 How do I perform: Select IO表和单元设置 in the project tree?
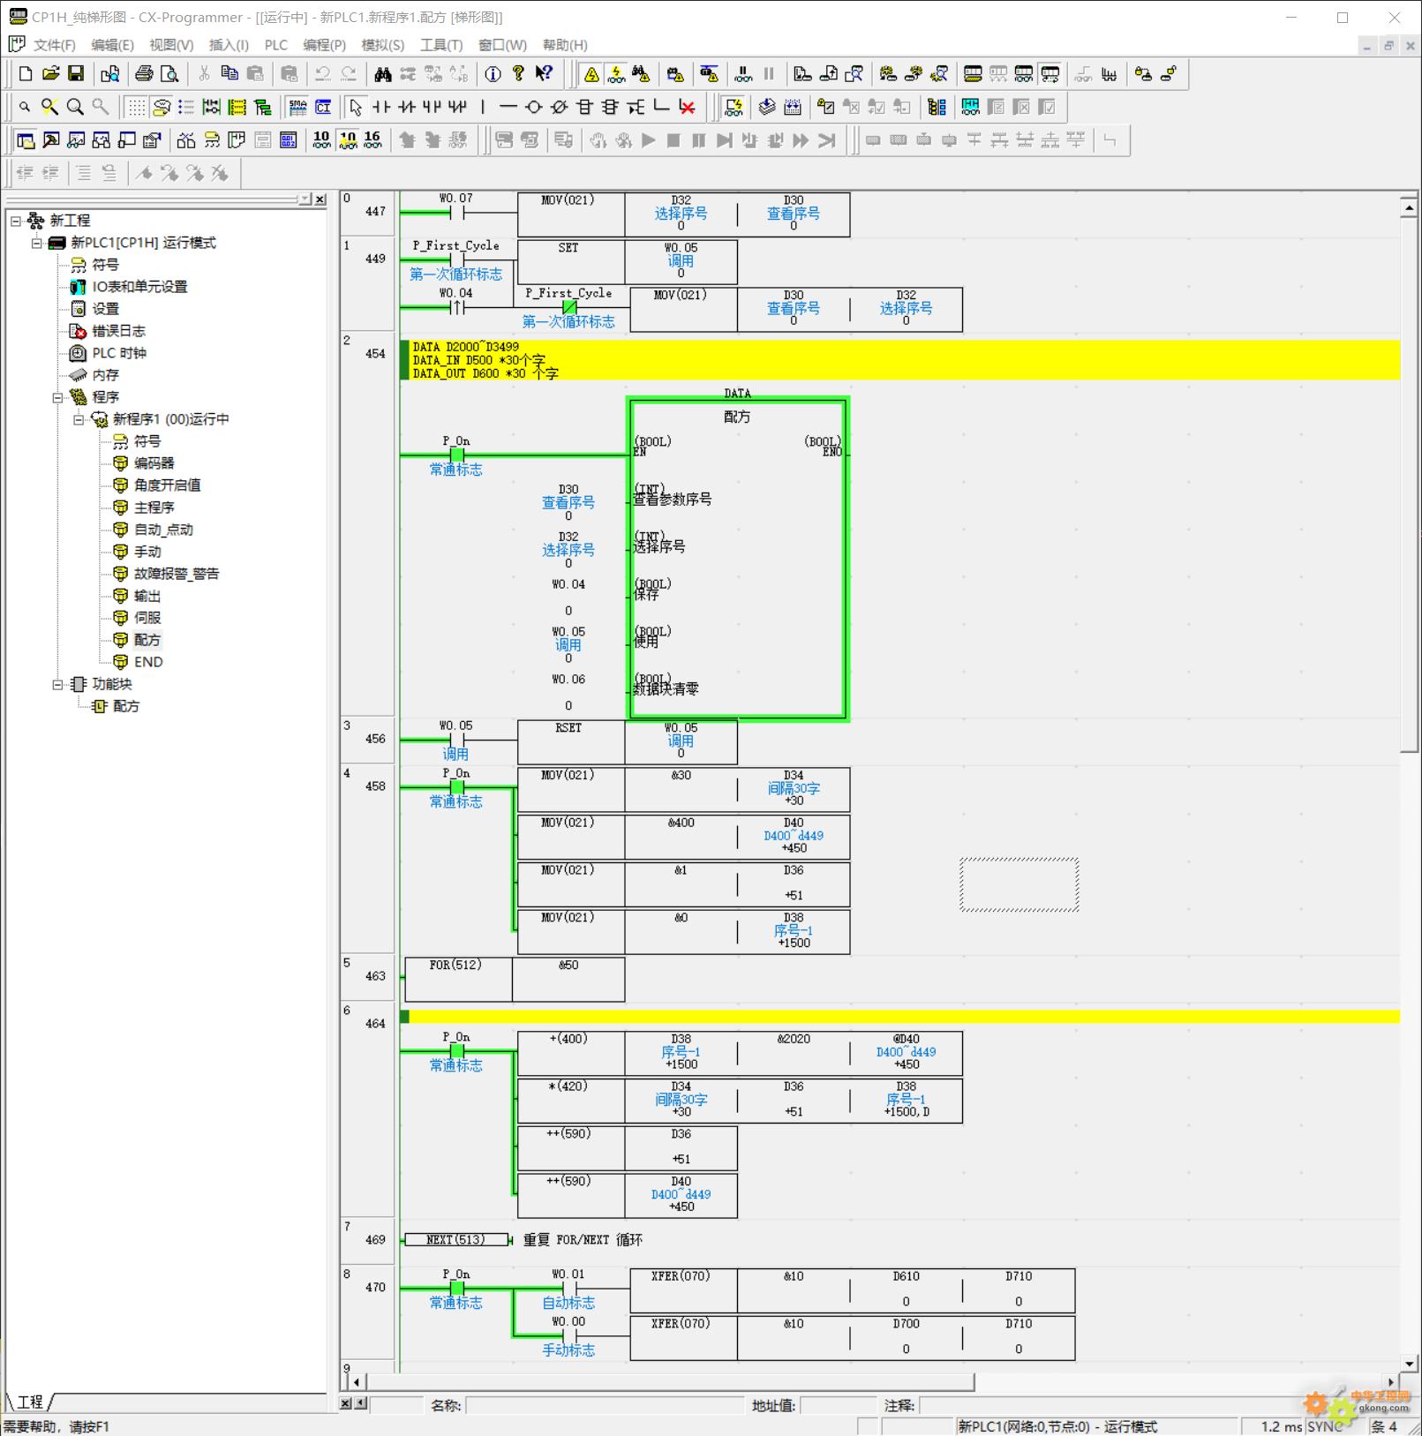[x=139, y=287]
